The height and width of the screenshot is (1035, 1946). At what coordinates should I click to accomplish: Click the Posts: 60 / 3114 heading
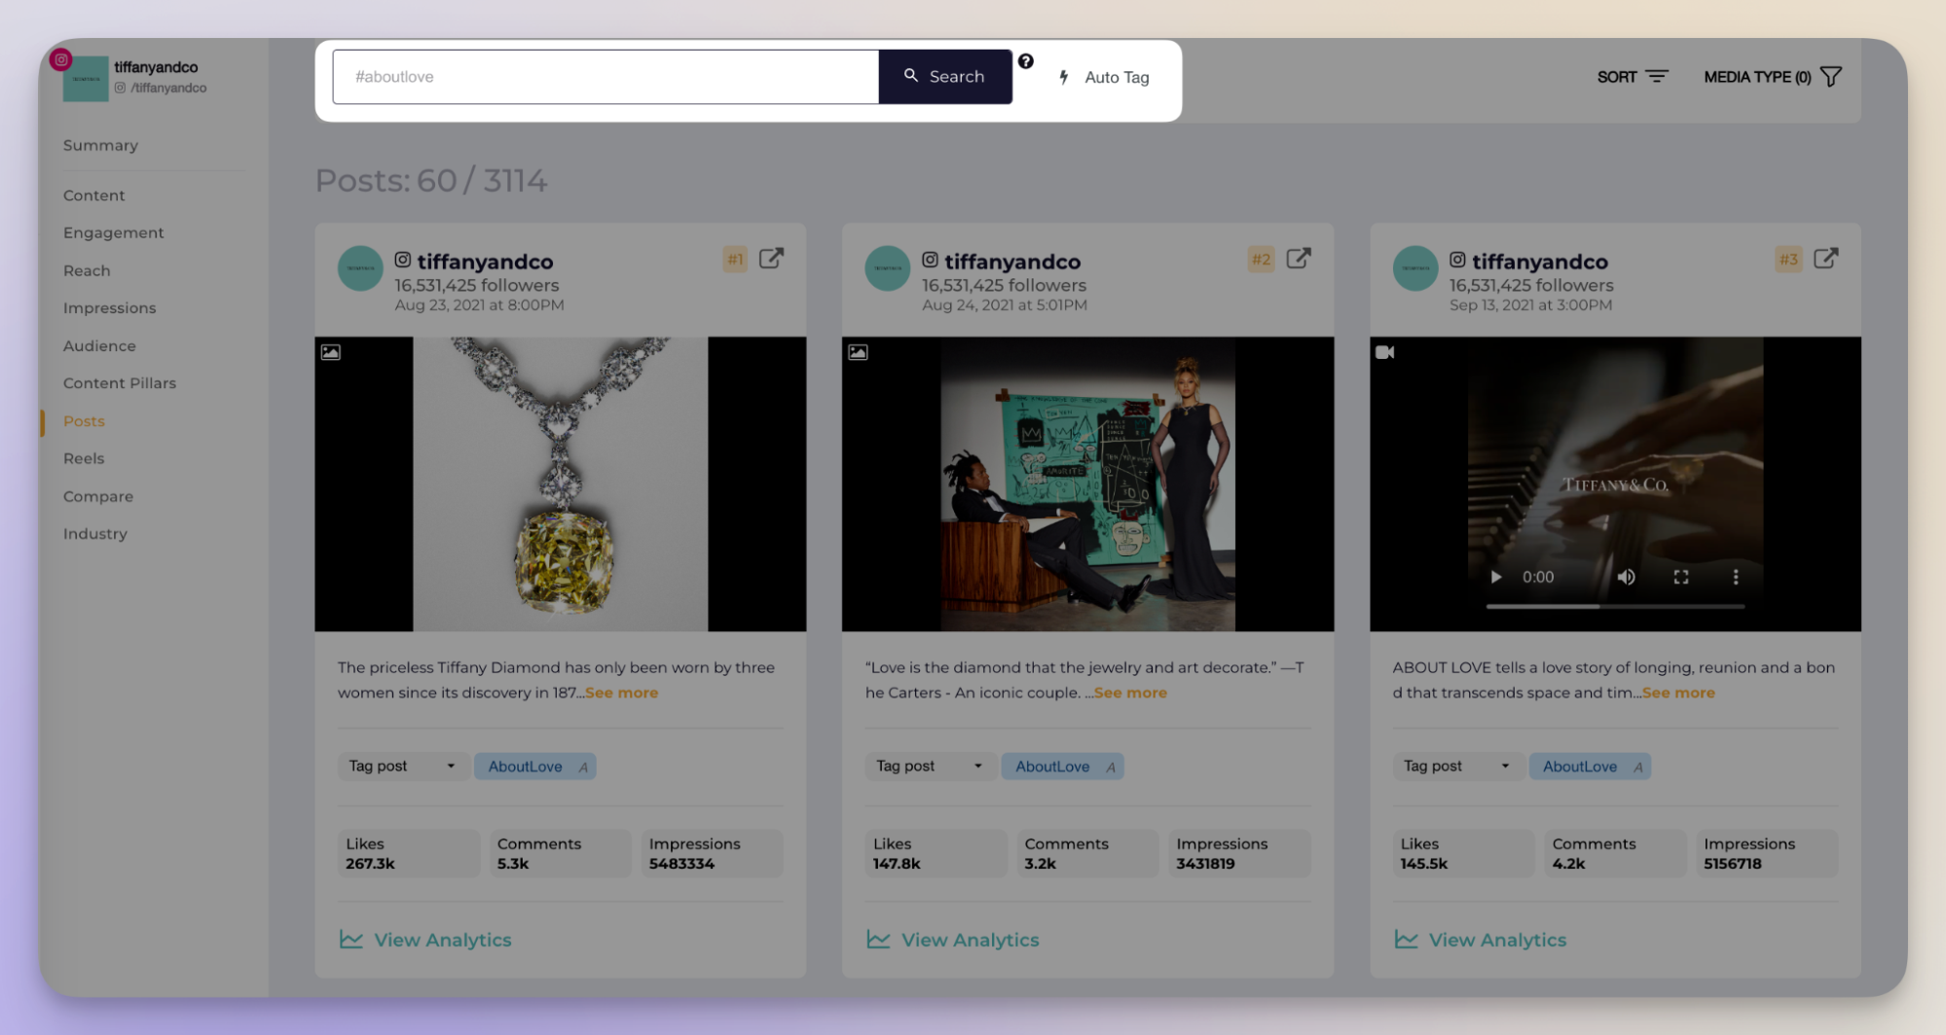(x=431, y=181)
